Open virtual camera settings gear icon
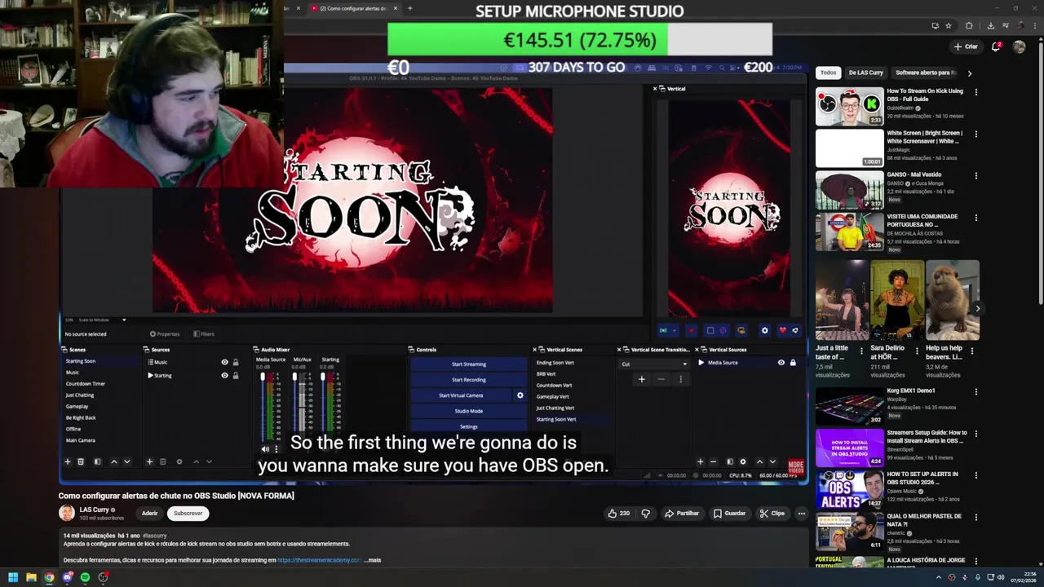 [x=520, y=395]
